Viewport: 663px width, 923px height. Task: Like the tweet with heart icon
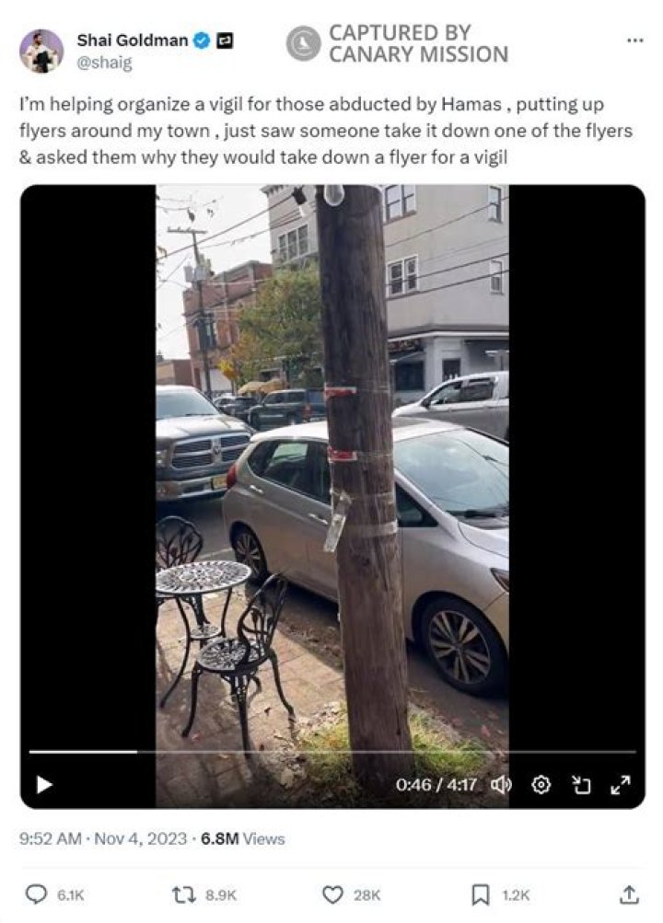tap(332, 894)
